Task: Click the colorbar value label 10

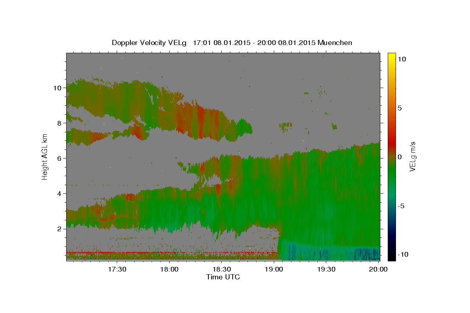Action: 401,59
